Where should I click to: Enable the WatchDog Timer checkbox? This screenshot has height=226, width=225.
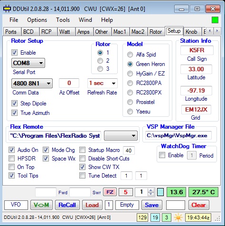162,155
